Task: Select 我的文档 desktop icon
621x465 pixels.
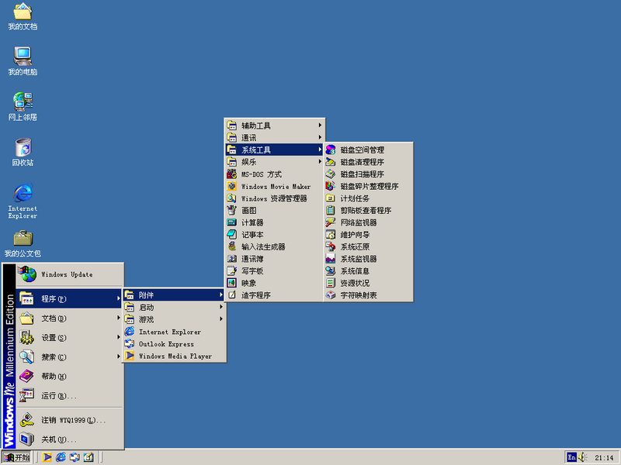Action: pos(23,16)
